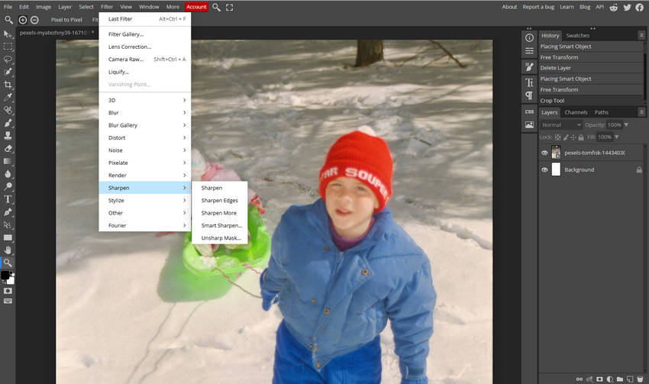Select the Eyedropper tool
Viewport: 649px width, 384px height.
tap(8, 97)
